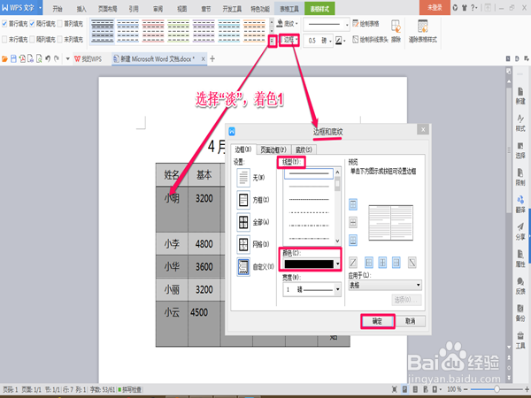
Task: Click the 绘制表格 draw table icon
Action: [x=355, y=23]
